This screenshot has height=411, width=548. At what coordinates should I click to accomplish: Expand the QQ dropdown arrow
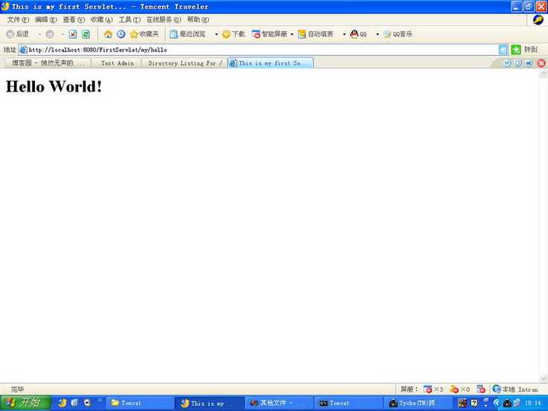378,34
